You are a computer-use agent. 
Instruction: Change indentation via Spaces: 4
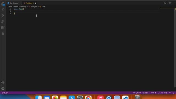click(146, 93)
